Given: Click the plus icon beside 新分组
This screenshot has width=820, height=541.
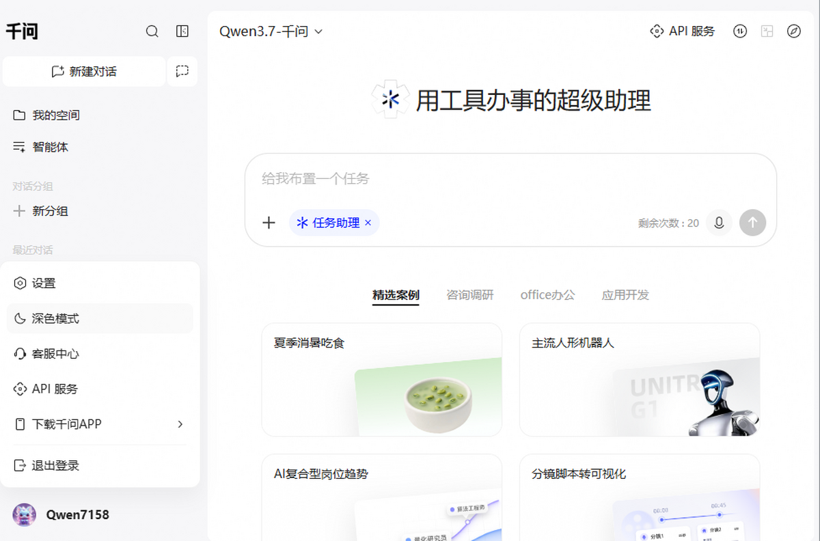Looking at the screenshot, I should coord(19,211).
